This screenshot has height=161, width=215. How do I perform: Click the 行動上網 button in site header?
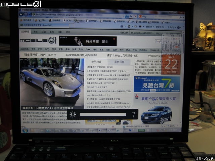point(124,33)
